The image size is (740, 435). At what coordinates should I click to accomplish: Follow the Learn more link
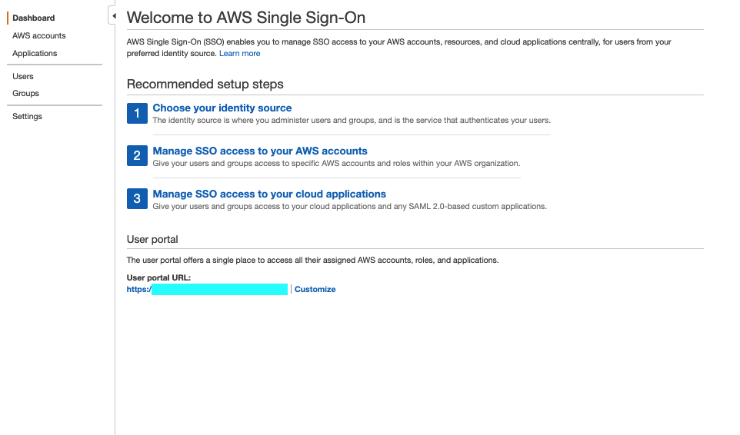click(239, 53)
